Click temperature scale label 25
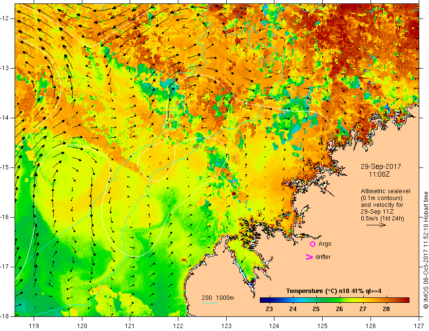This screenshot has width=429, height=331. pyautogui.click(x=316, y=309)
